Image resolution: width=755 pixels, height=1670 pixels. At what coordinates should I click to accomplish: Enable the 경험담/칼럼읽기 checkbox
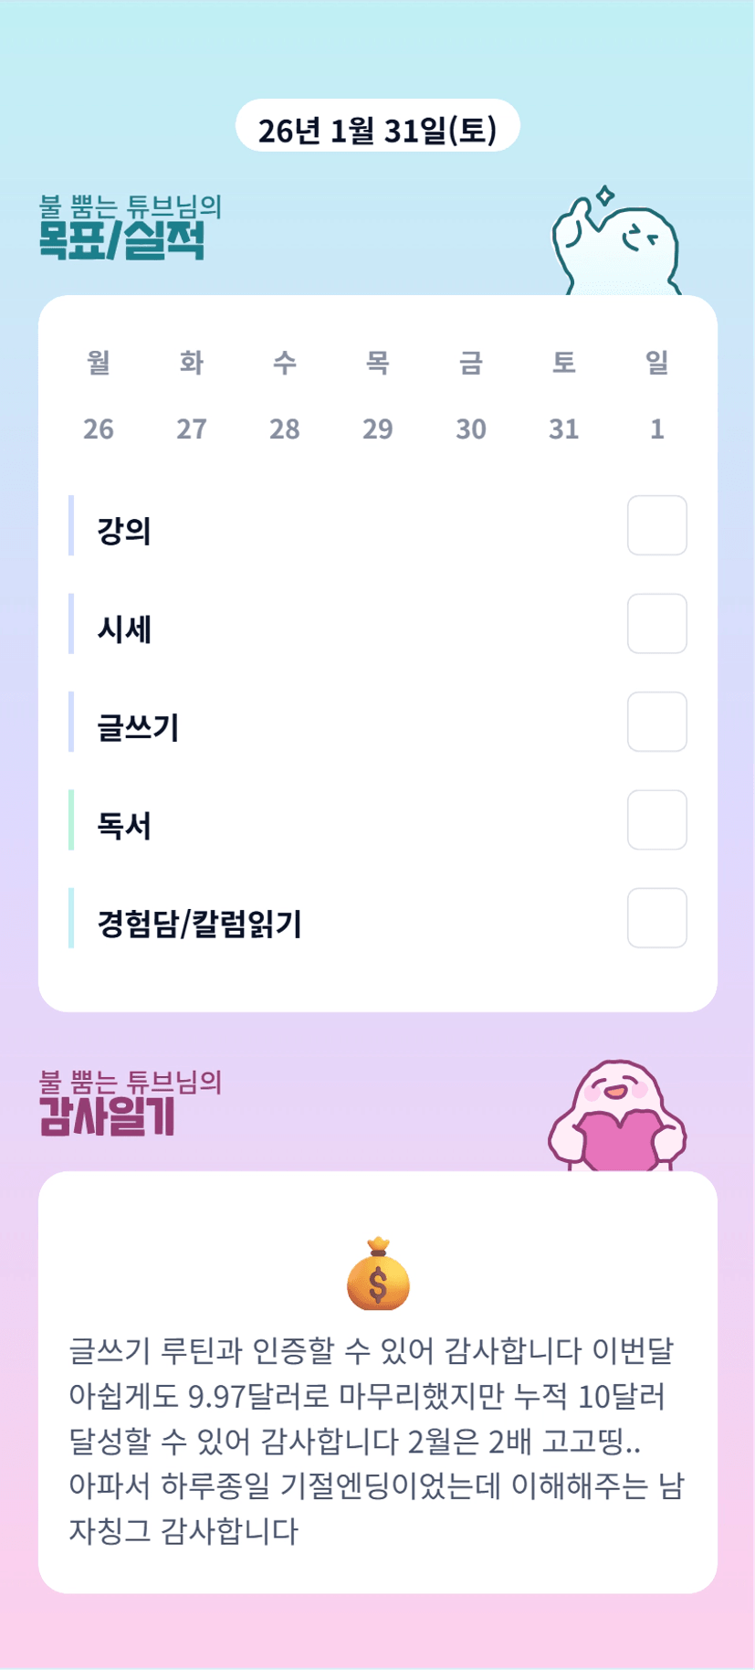(656, 918)
